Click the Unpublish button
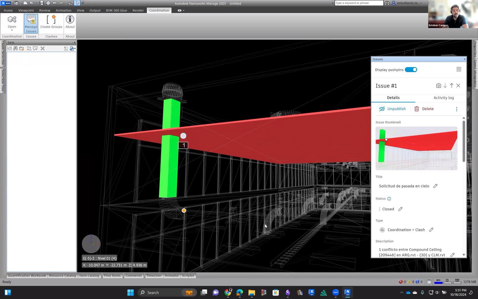The height and width of the screenshot is (299, 478). coord(393,109)
